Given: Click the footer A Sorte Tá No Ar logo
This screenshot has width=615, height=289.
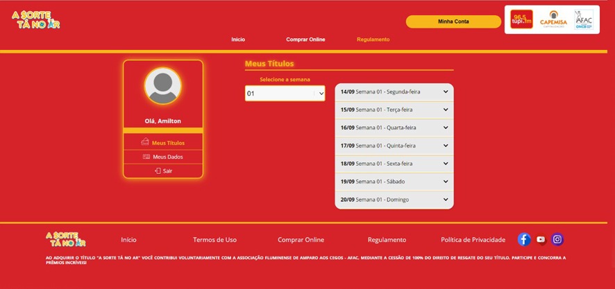Looking at the screenshot, I should tap(65, 239).
